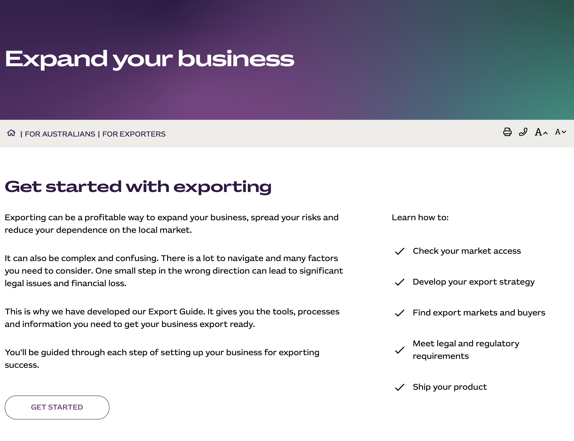This screenshot has height=441, width=574.
Task: Select the Develop your export strategy item
Action: pos(473,282)
